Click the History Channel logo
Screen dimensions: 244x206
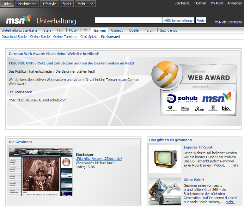point(213,108)
